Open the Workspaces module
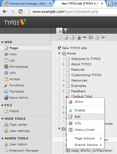 16,67
